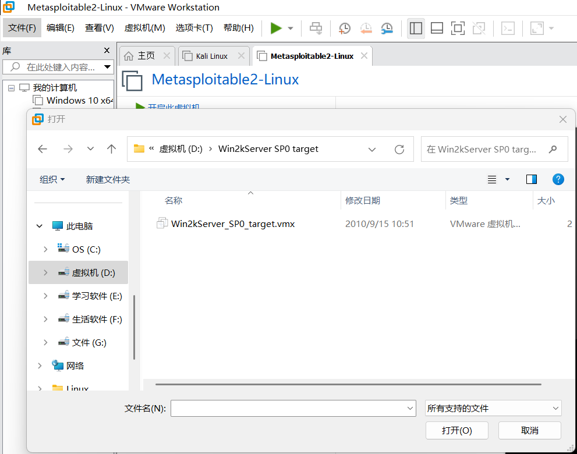The image size is (577, 454).
Task: Open the 组织 dropdown menu
Action: point(52,179)
